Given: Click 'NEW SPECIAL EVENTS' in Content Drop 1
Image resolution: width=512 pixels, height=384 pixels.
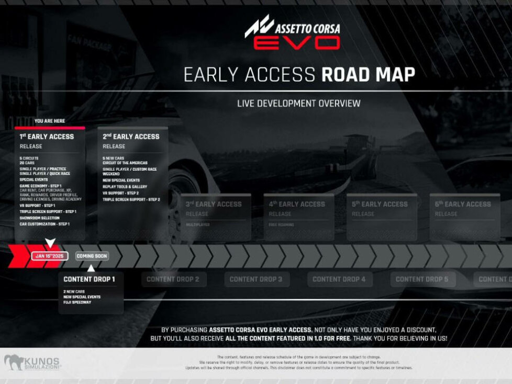Looking at the screenshot, I should [82, 297].
